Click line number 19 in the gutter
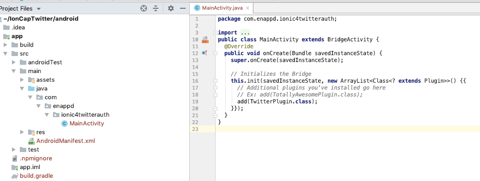Viewport: 480px width, 181px height. (195, 102)
